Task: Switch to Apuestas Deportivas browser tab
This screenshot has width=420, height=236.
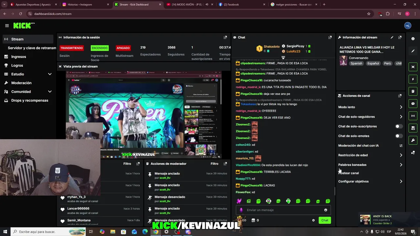Action: (33, 5)
